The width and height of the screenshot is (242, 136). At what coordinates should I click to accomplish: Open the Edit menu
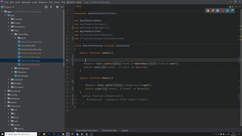click(12, 2)
